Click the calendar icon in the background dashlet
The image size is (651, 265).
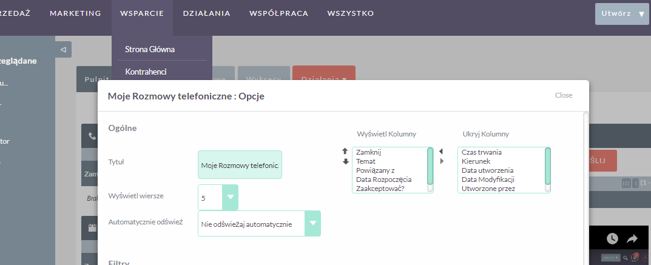[93, 227]
